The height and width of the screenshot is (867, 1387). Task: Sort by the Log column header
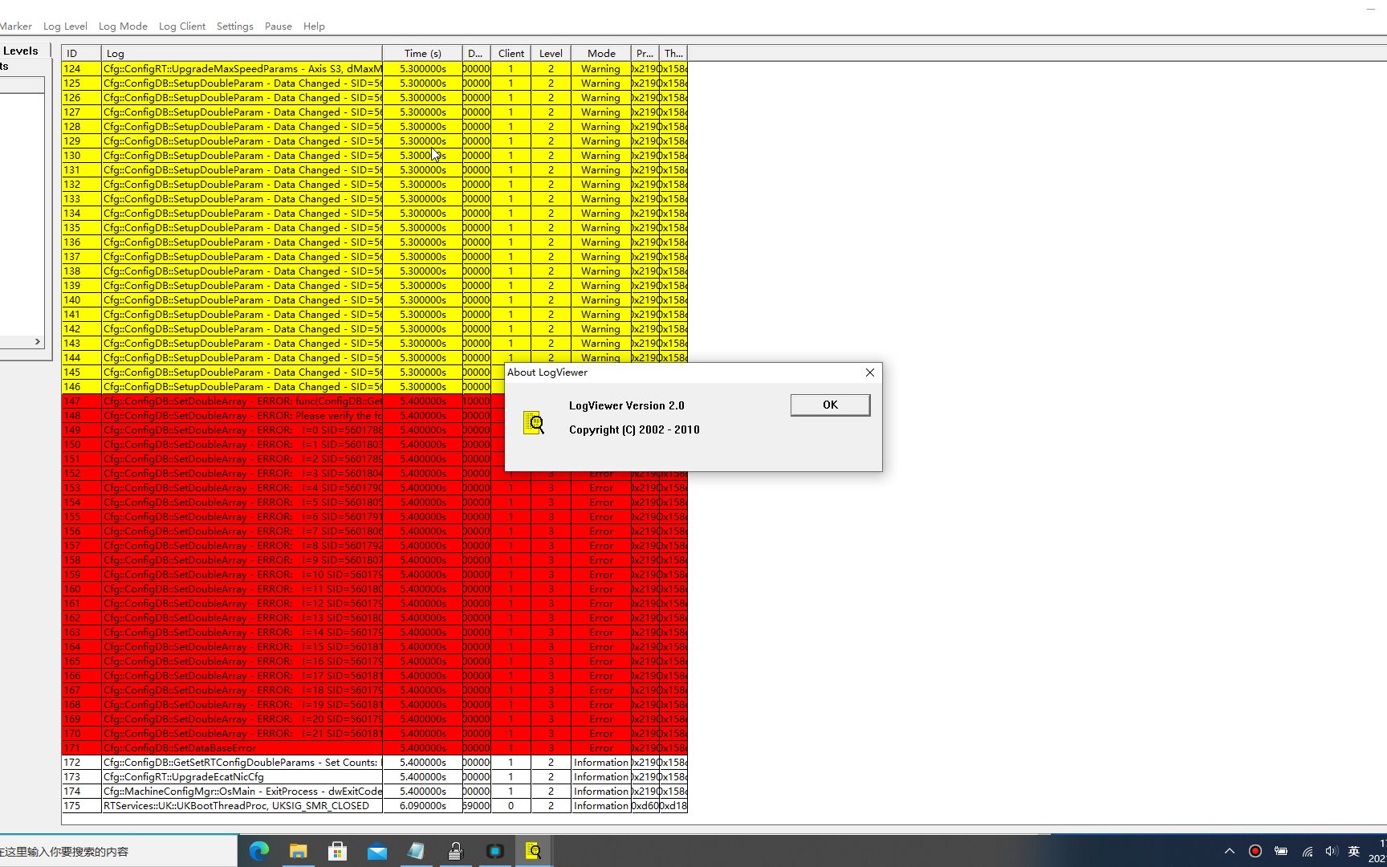(242, 53)
